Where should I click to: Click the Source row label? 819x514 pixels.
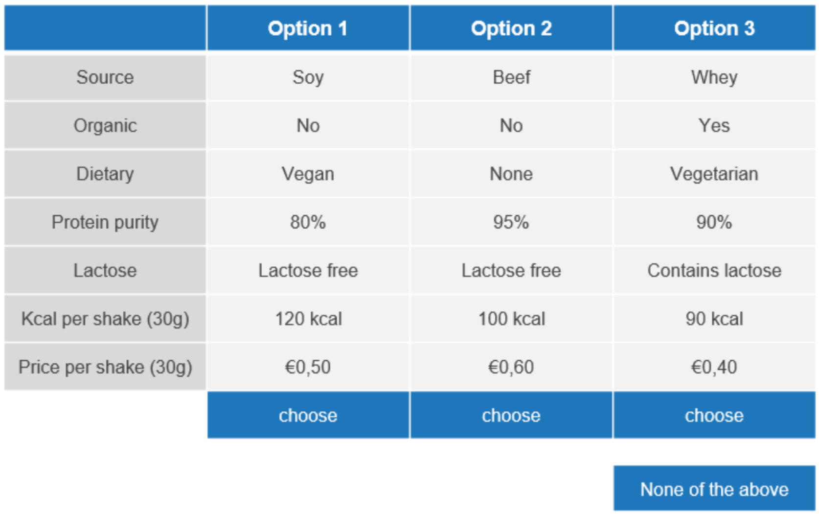[105, 77]
